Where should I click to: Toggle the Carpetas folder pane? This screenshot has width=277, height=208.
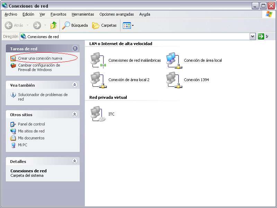[x=104, y=25]
